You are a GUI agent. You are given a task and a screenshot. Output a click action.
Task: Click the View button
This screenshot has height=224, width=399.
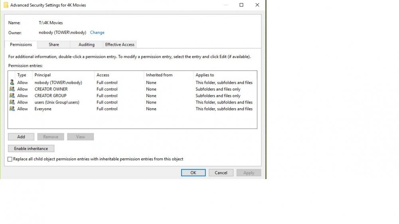[81, 137]
